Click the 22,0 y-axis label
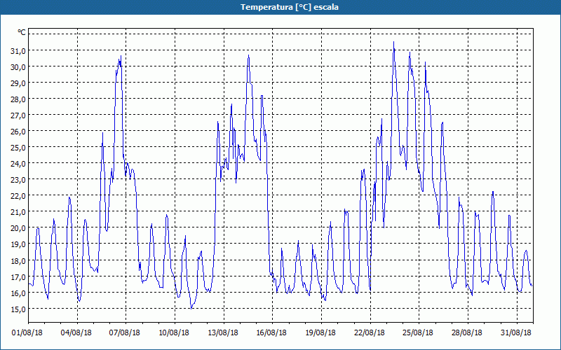 18,196
